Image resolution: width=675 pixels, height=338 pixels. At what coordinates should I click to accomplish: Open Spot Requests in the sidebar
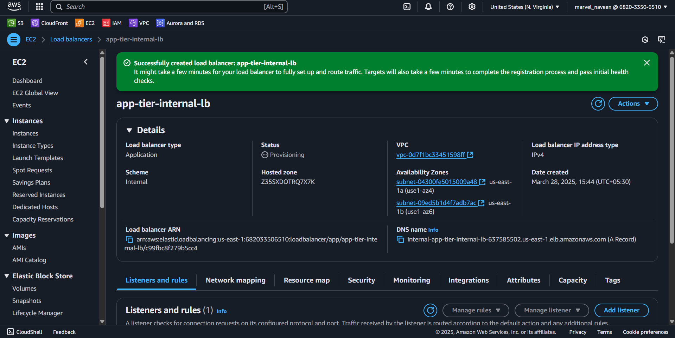(32, 170)
